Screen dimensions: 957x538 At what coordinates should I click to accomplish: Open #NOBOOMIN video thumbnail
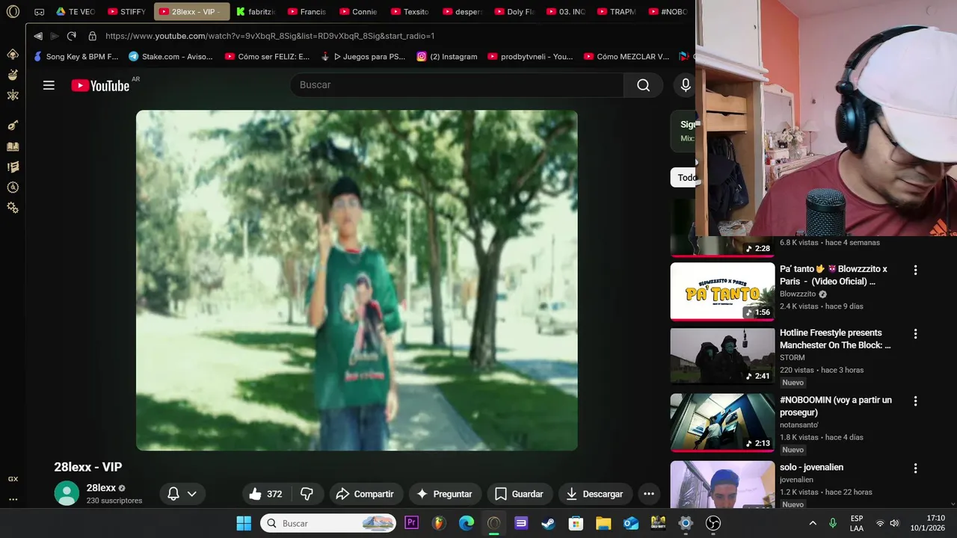[722, 423]
